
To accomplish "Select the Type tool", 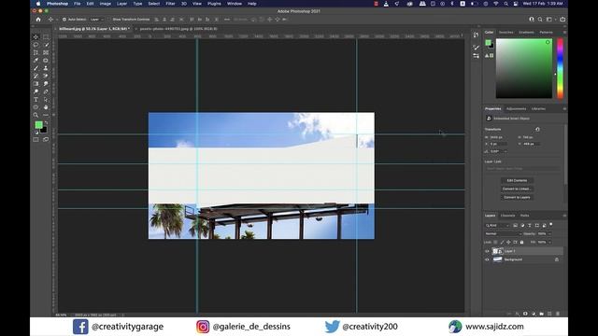I will [36, 100].
